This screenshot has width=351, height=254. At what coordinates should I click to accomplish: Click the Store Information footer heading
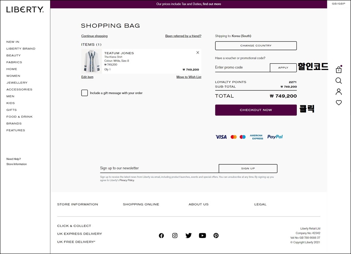coord(78,204)
